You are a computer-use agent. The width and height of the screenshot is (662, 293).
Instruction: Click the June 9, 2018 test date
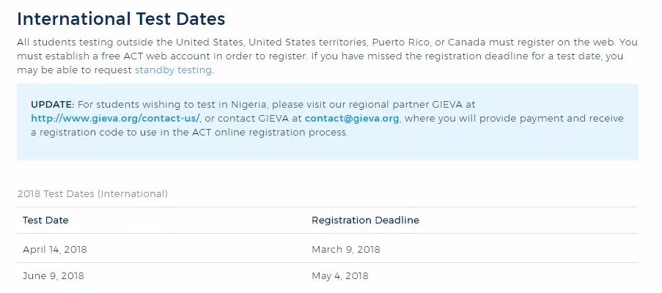(x=54, y=275)
